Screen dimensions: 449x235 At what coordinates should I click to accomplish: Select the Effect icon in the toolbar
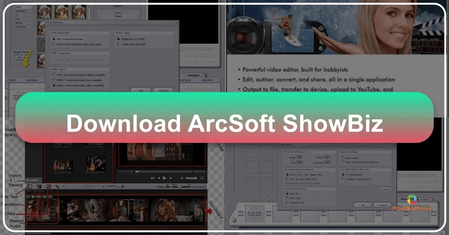click(48, 186)
